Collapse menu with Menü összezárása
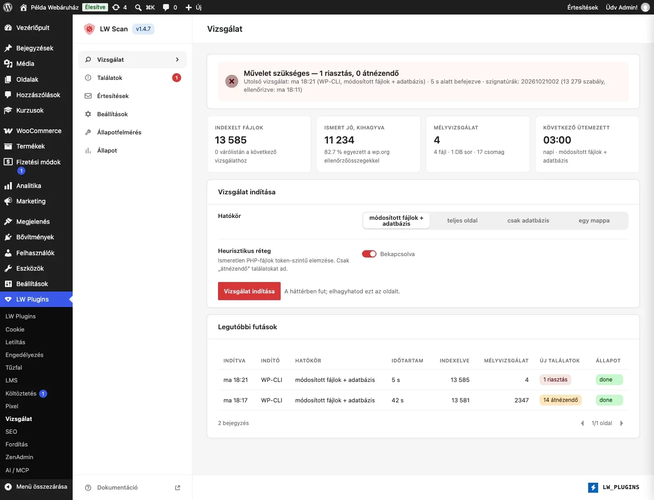654x500 pixels. tap(36, 487)
